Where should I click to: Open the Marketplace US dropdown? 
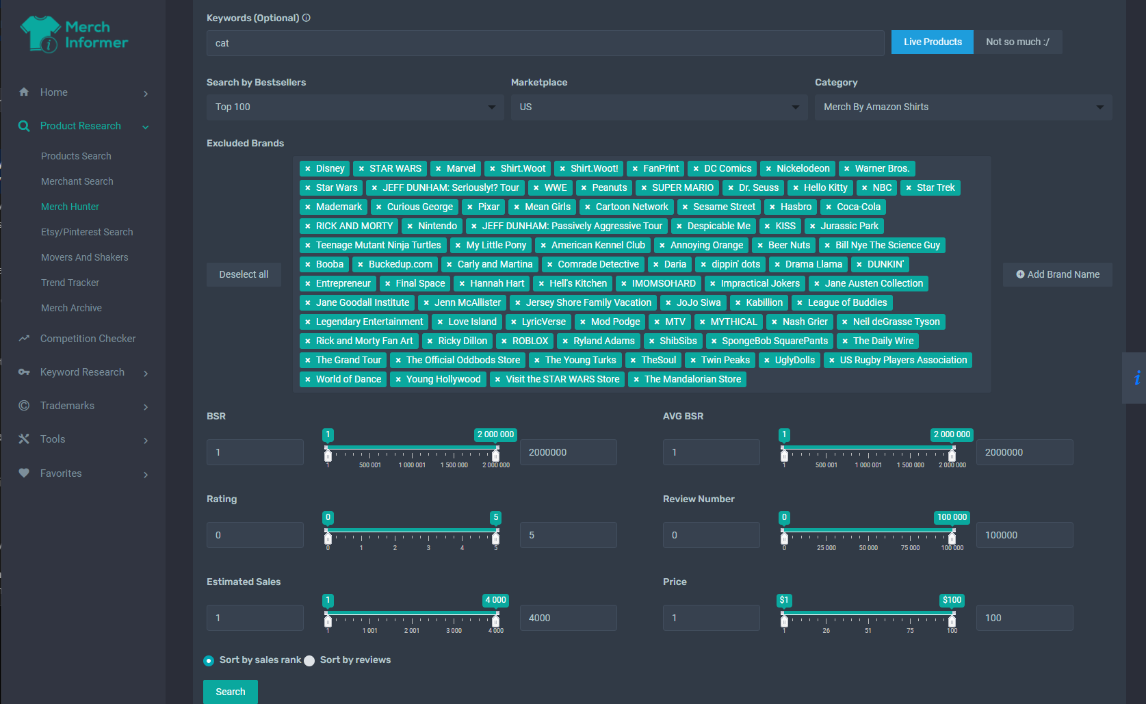(x=660, y=107)
